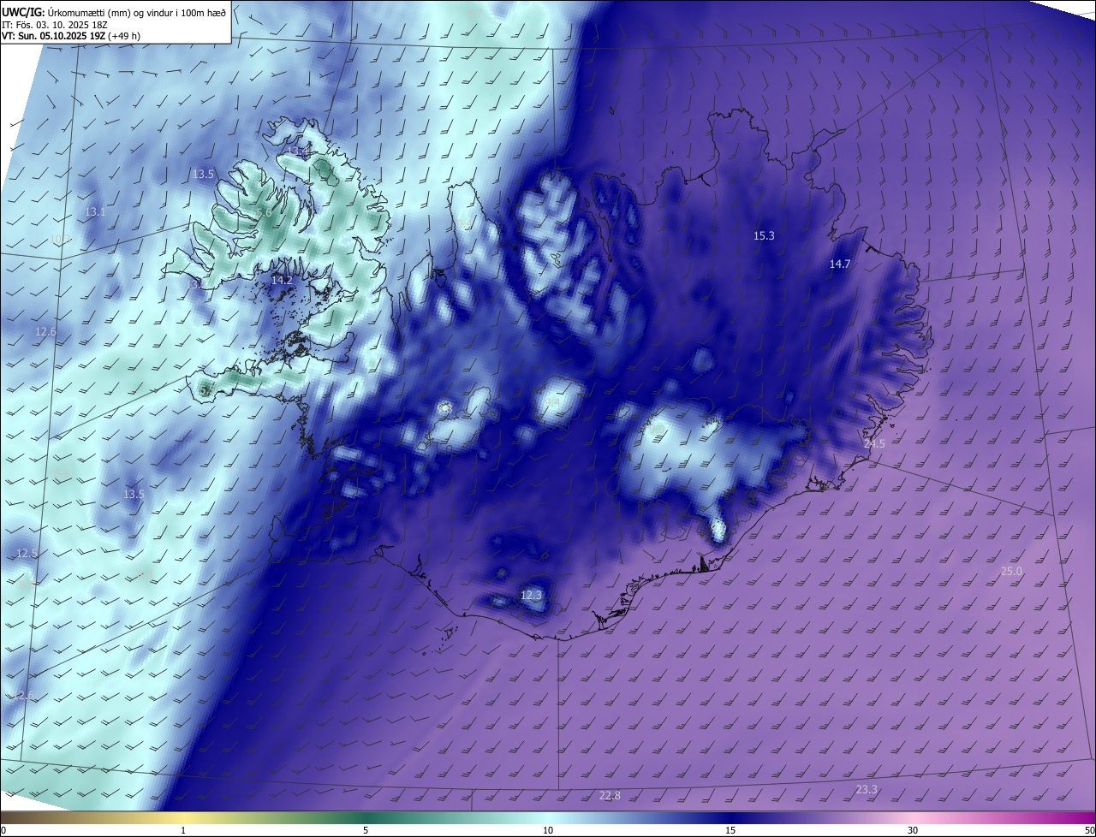Click the color scale tick label 10
The image size is (1096, 837).
point(548,830)
